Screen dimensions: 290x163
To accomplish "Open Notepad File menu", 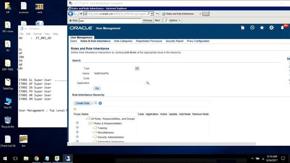I will pos(21,34).
